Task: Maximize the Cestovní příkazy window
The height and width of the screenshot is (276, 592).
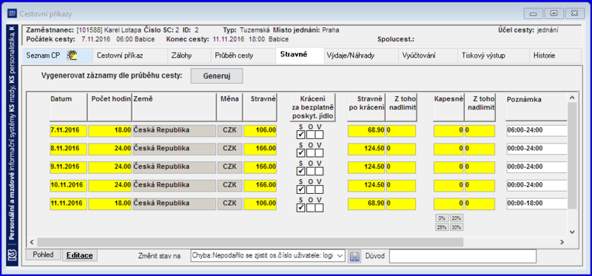Action: (554, 13)
